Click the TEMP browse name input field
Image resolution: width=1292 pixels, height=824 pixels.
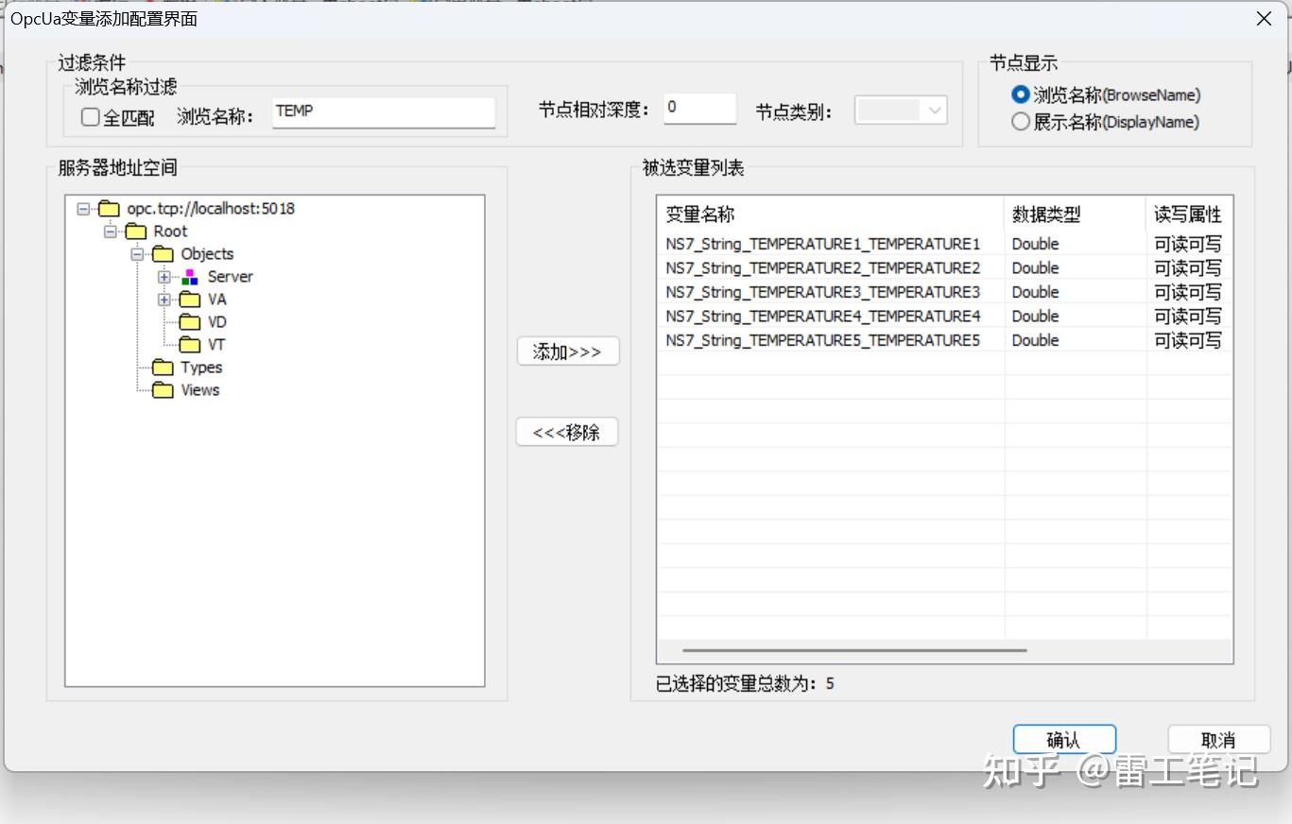(383, 112)
